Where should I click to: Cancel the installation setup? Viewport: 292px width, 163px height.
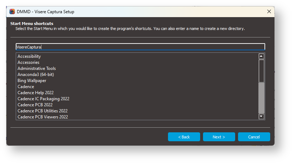(254, 137)
